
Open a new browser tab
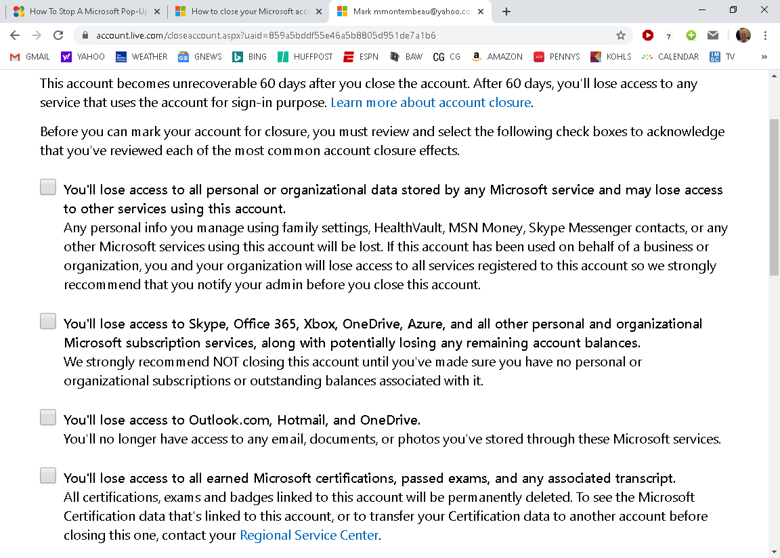click(506, 12)
